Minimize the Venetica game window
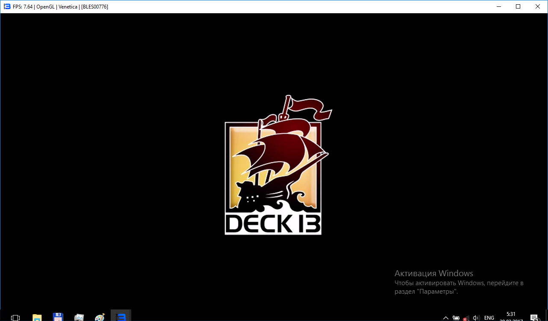 click(498, 6)
